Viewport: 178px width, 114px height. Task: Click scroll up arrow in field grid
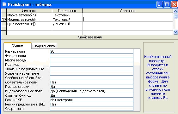(x=175, y=11)
